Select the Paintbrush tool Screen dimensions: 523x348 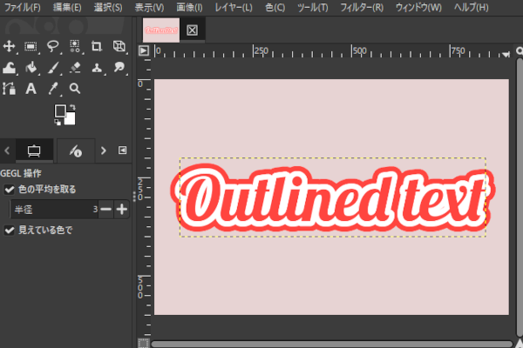click(53, 67)
